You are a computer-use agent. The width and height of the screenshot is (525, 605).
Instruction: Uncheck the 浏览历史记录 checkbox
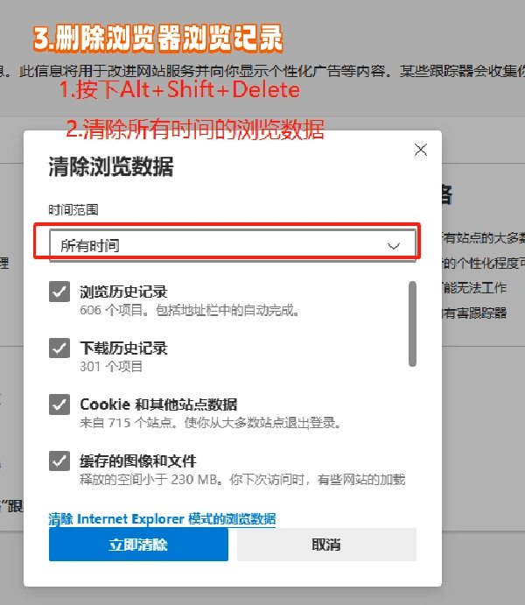[x=59, y=292]
